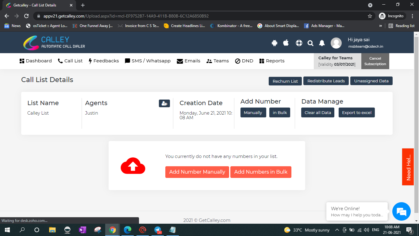Open the Dashboard menu item
419x236 pixels.
point(36,61)
